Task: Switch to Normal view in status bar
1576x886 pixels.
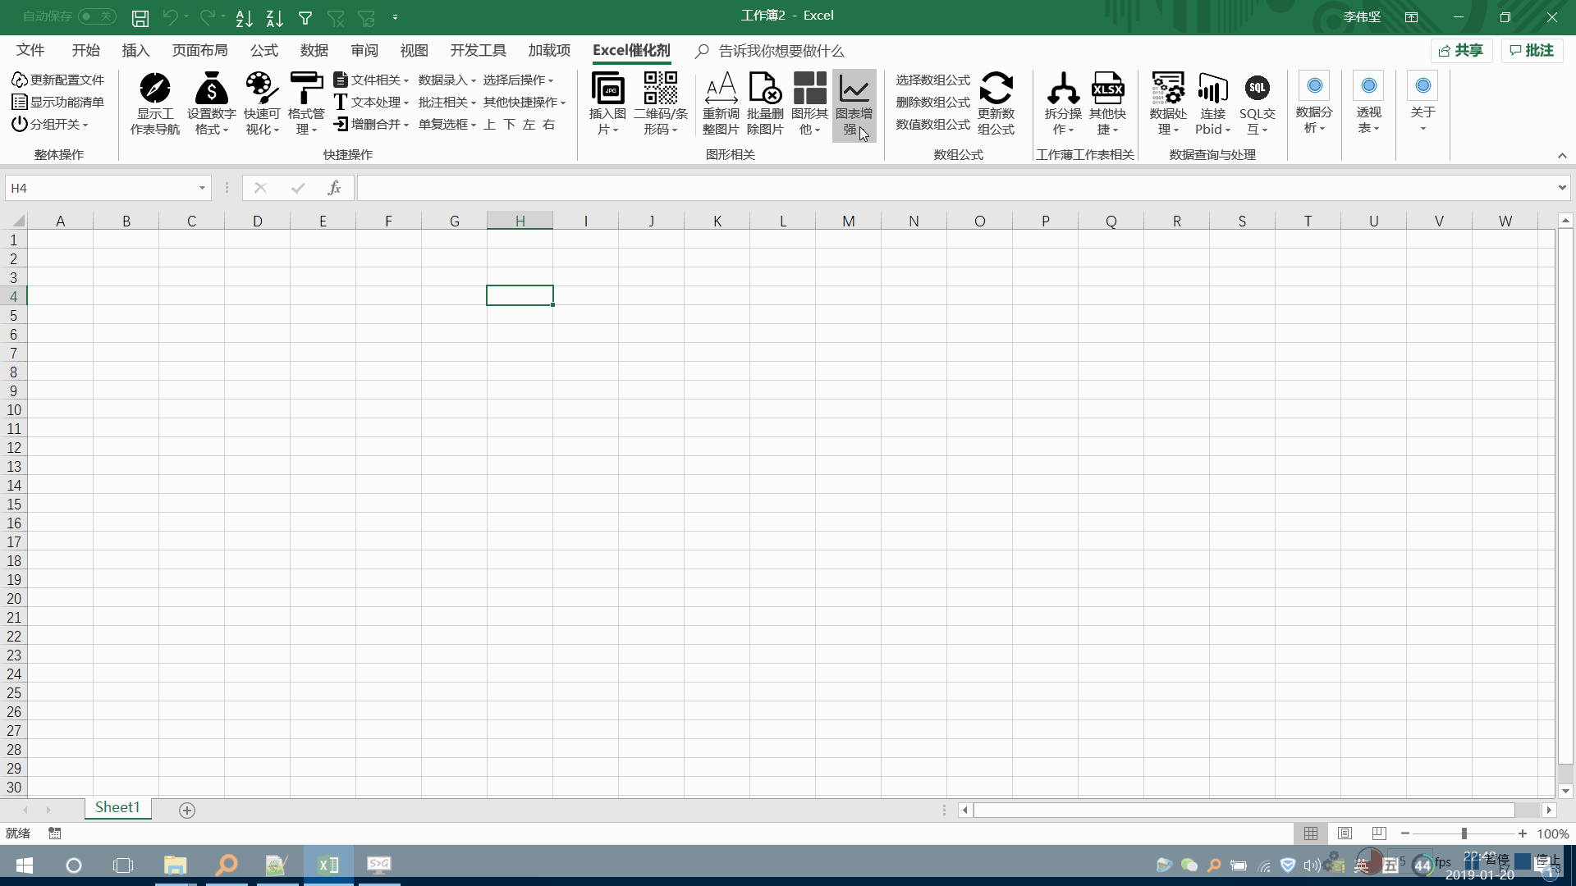Action: pos(1311,833)
